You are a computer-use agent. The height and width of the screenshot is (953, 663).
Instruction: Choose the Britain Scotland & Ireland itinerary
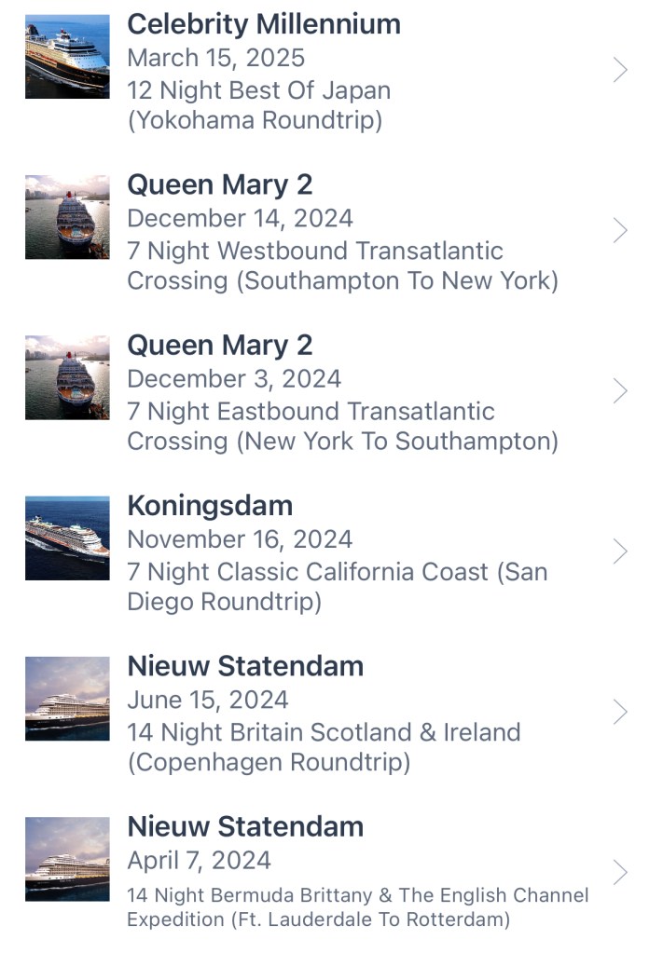324,747
